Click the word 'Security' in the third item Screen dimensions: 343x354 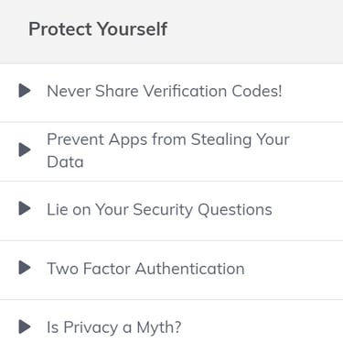[x=163, y=210]
